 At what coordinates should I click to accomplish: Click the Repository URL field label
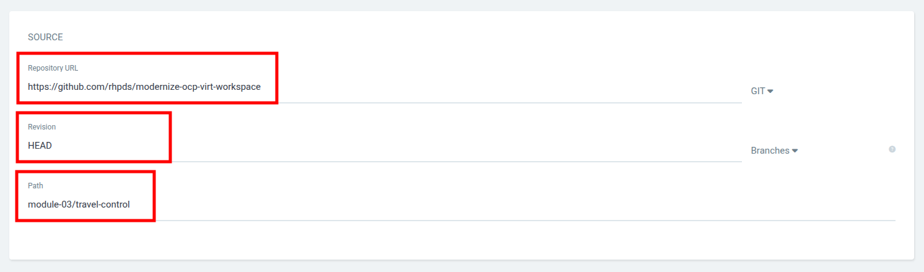(53, 68)
